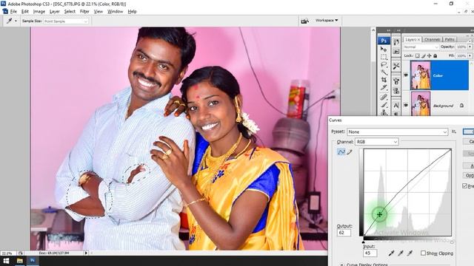Click the Eyedropper tool preset icon
This screenshot has height=266, width=474.
tap(9, 21)
